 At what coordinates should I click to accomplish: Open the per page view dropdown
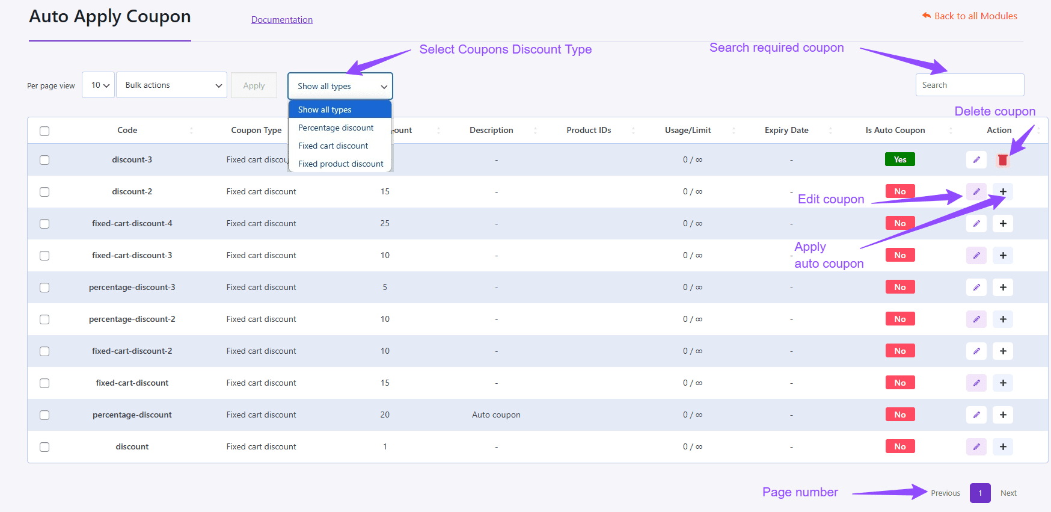(99, 85)
